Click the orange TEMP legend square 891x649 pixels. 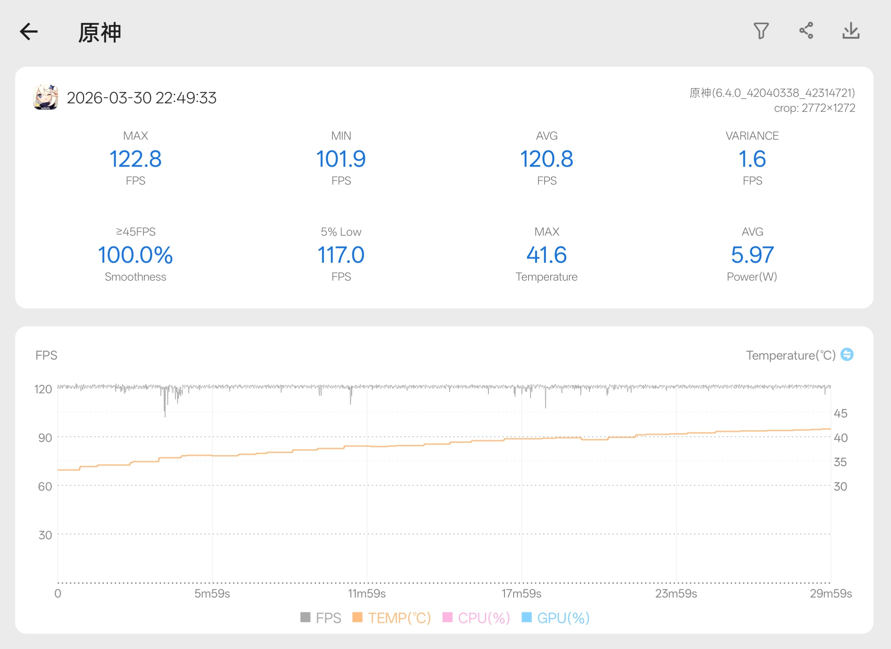click(357, 617)
